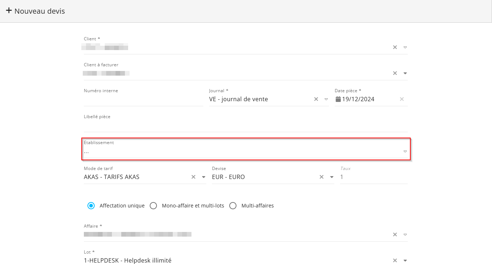Clear the Lot field selection
Viewport: 492px width, 264px height.
point(395,260)
